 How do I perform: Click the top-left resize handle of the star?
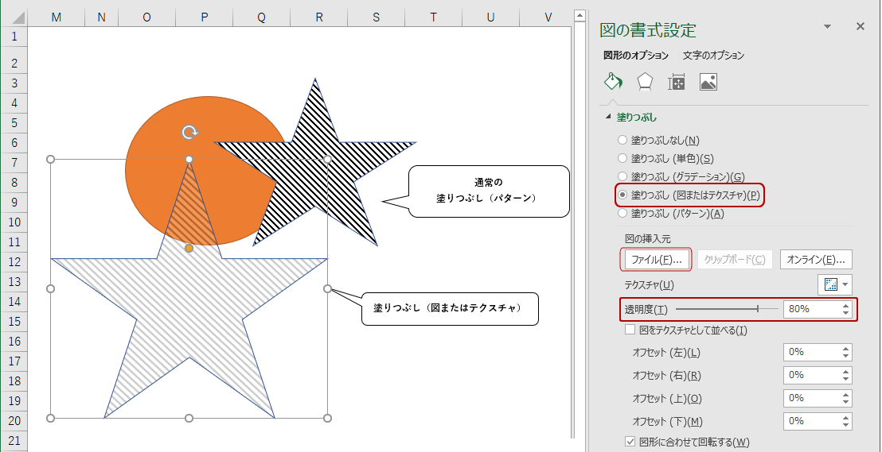point(50,160)
